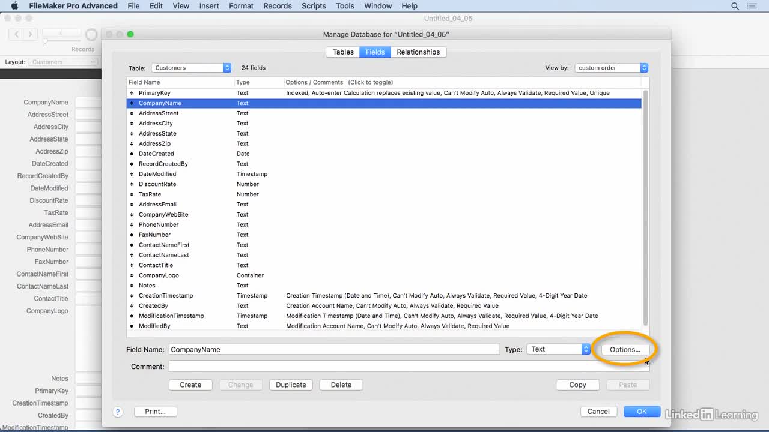This screenshot has width=769, height=432.
Task: Switch to the Tables tab
Action: tap(343, 52)
